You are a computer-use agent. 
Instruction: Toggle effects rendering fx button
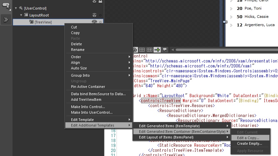[x=135, y=50]
